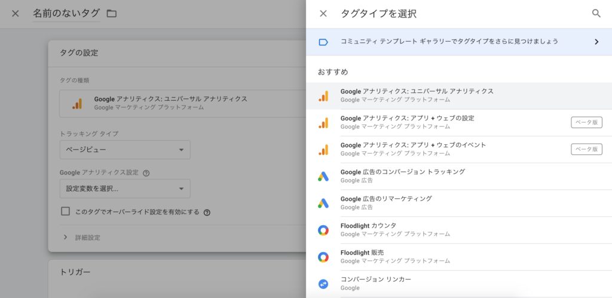Click help icon beside override setting checkbox
Viewport: 612px width, 298px height.
tap(207, 212)
